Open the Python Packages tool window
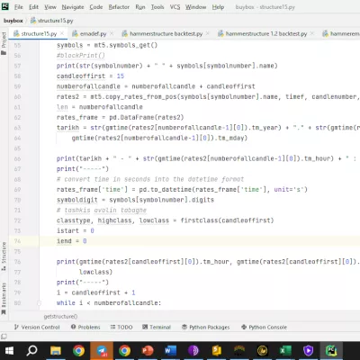 coord(206,327)
